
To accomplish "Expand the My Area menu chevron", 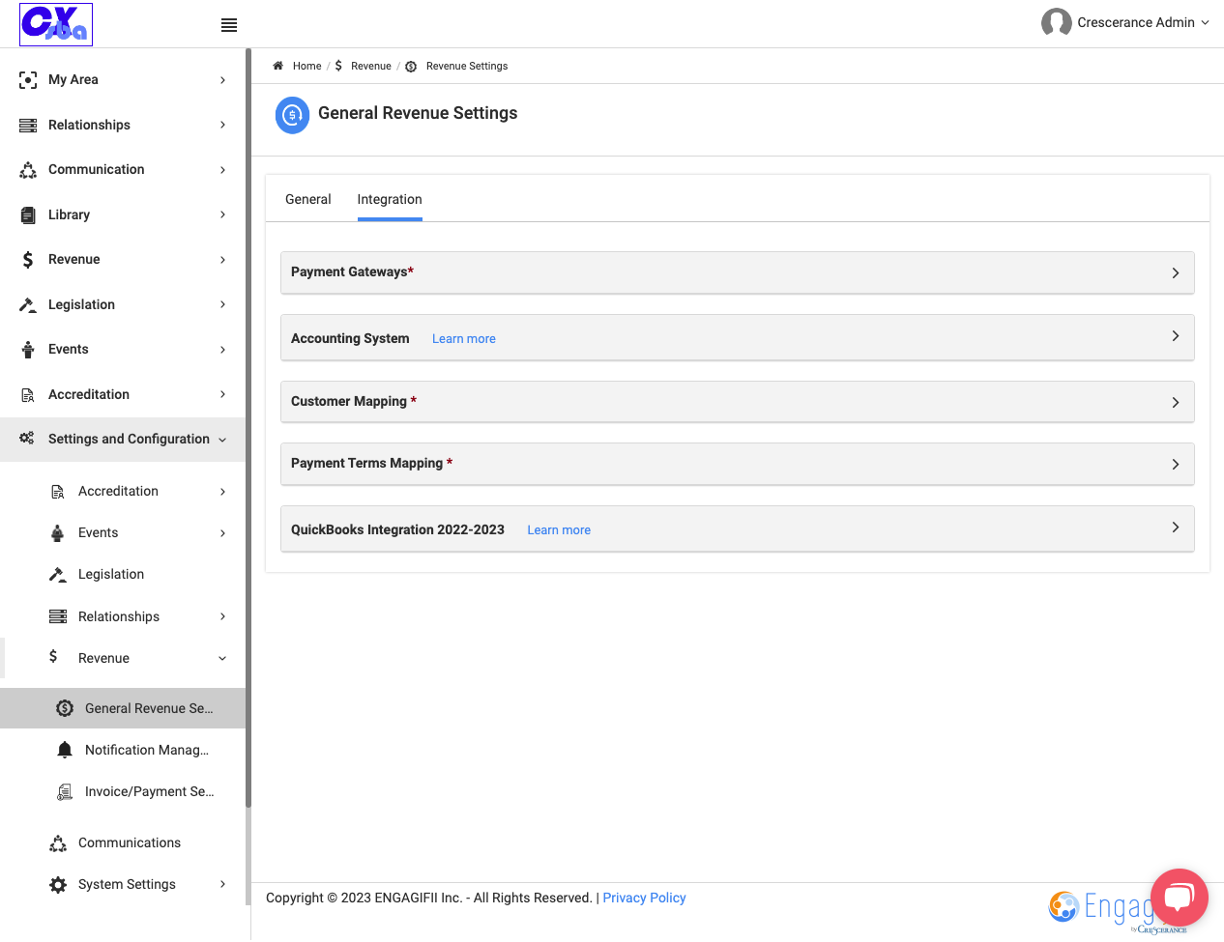I will point(222,80).
